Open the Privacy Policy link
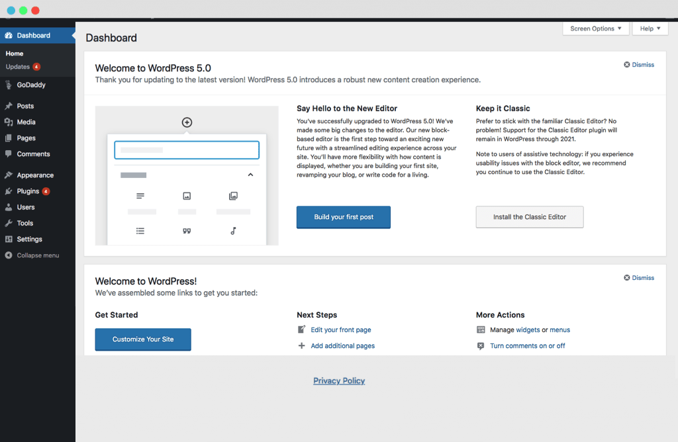Image resolution: width=678 pixels, height=442 pixels. click(339, 380)
